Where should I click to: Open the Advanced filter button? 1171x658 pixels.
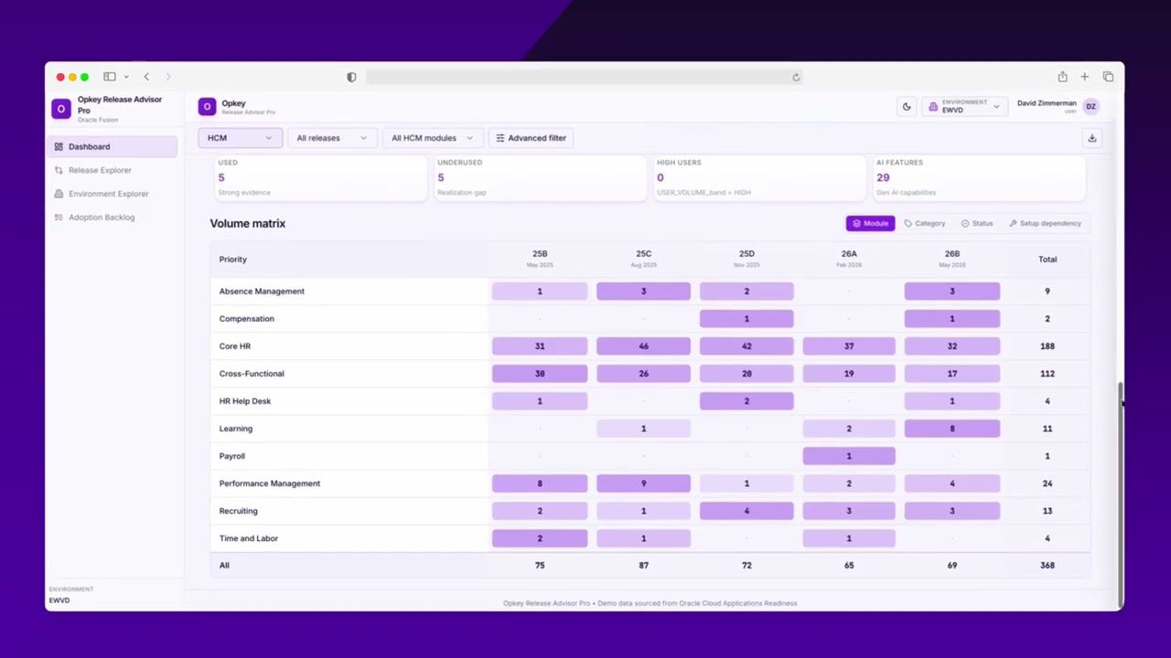coord(531,138)
